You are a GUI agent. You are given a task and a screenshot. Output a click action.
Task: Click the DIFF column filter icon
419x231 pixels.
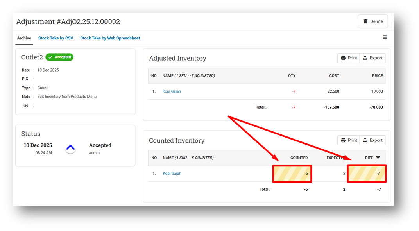378,158
